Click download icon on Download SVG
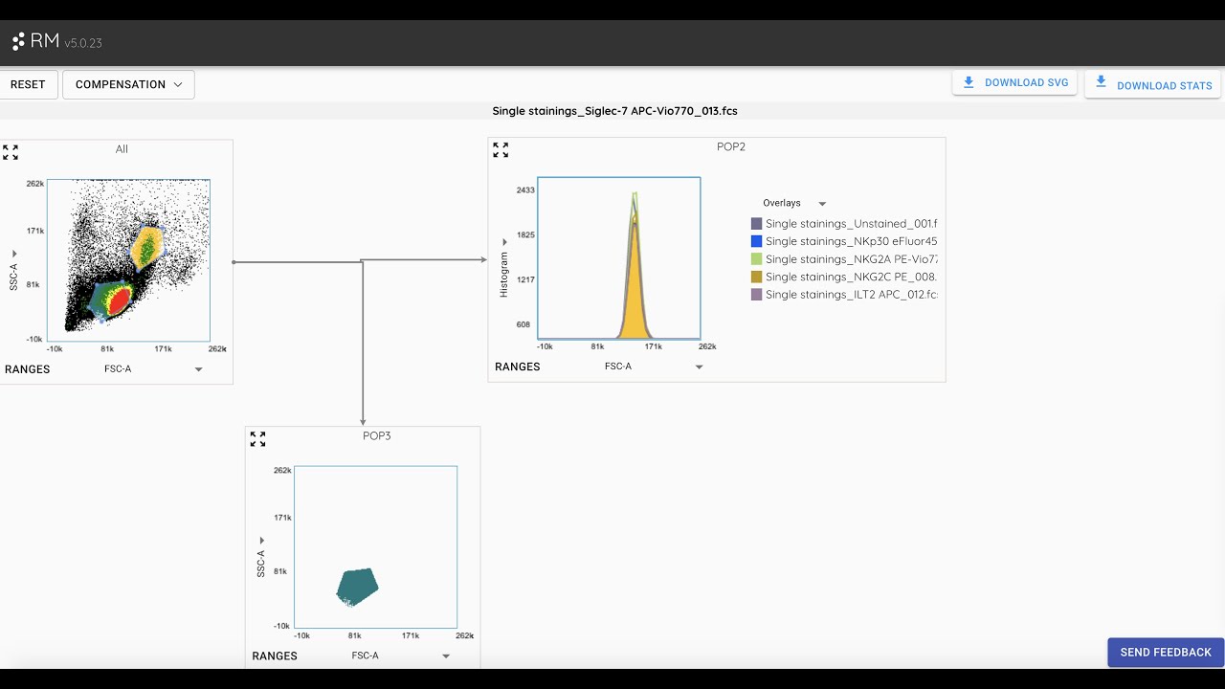This screenshot has width=1225, height=689. point(969,82)
